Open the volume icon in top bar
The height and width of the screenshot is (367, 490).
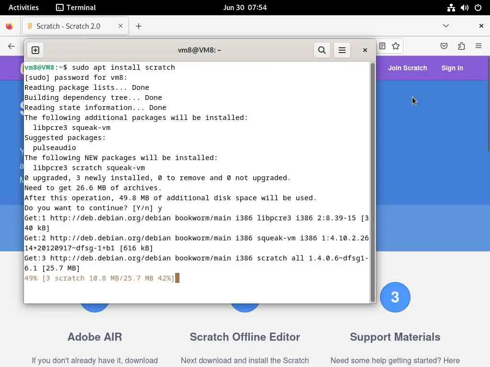pyautogui.click(x=464, y=8)
